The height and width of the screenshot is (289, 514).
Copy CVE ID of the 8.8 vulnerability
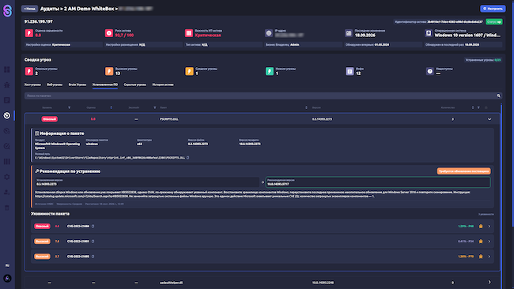[93, 227]
